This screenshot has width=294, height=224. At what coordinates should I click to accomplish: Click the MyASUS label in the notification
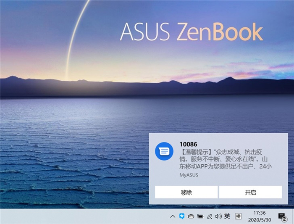(x=189, y=175)
